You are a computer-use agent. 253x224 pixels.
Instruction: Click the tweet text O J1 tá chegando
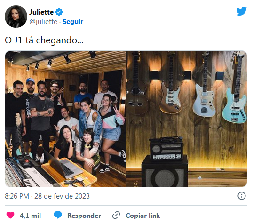point(44,40)
